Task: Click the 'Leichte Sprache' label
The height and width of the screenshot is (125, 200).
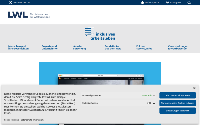Action: click(152, 2)
